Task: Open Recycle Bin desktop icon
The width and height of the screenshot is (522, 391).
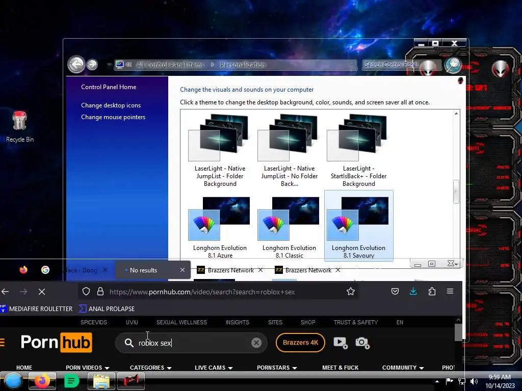Action: (20, 127)
